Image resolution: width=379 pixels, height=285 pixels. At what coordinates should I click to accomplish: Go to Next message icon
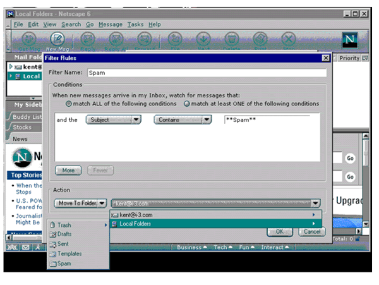pyautogui.click(x=203, y=39)
